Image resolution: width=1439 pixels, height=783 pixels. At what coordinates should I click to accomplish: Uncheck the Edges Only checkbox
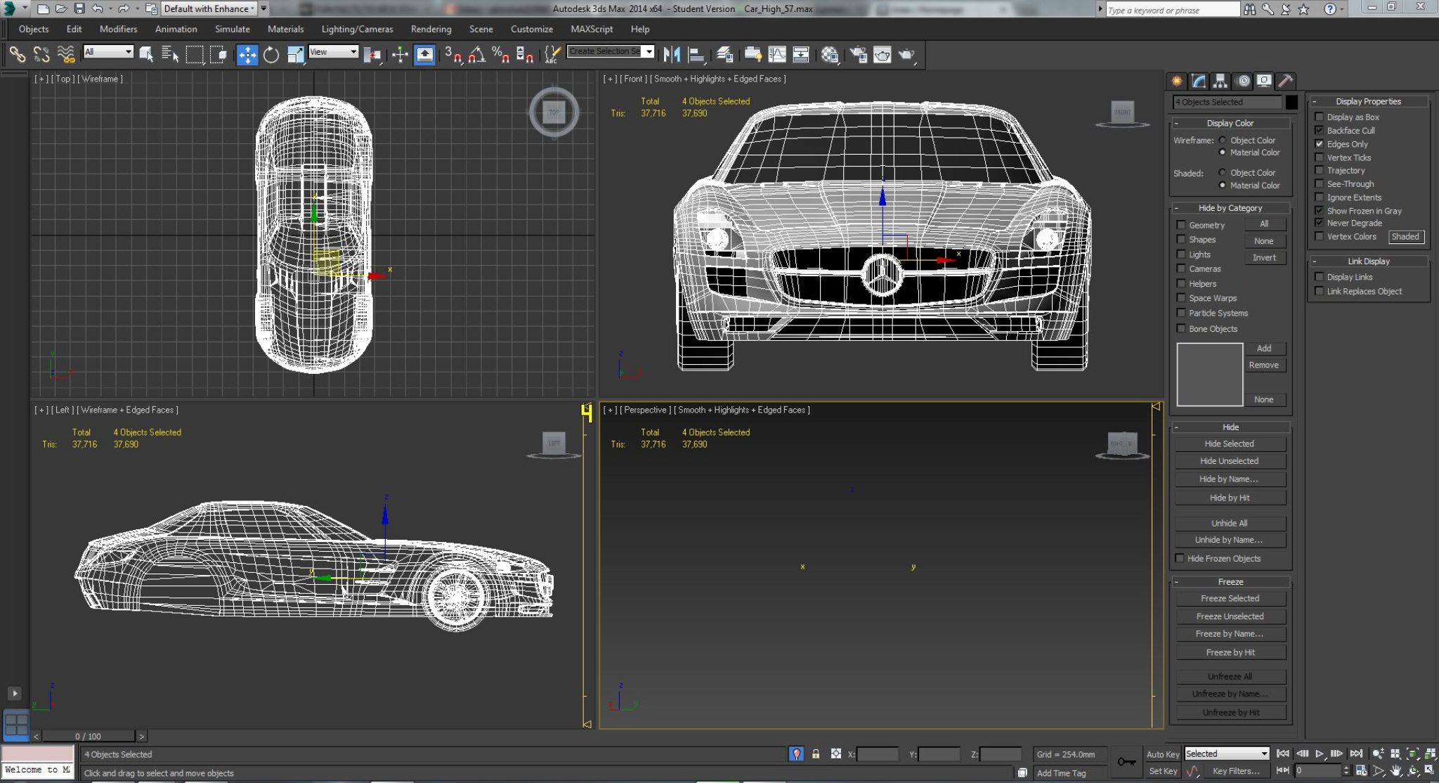pyautogui.click(x=1320, y=143)
